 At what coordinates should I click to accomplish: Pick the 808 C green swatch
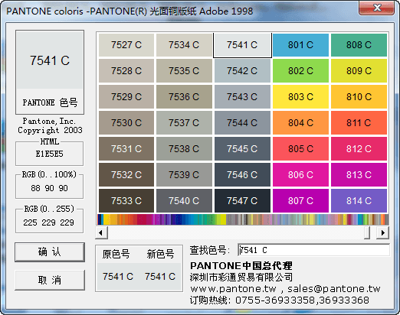coord(359,45)
